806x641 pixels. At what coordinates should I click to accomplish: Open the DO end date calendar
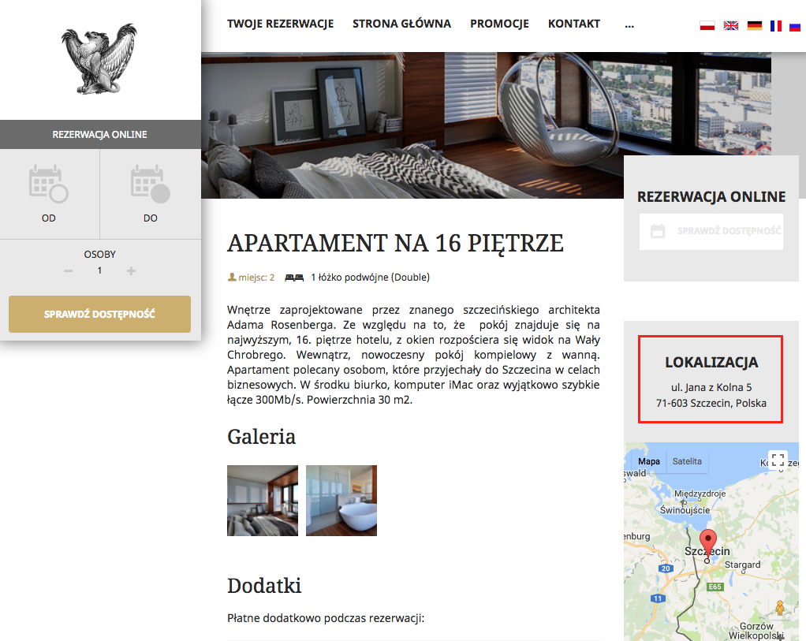click(150, 194)
